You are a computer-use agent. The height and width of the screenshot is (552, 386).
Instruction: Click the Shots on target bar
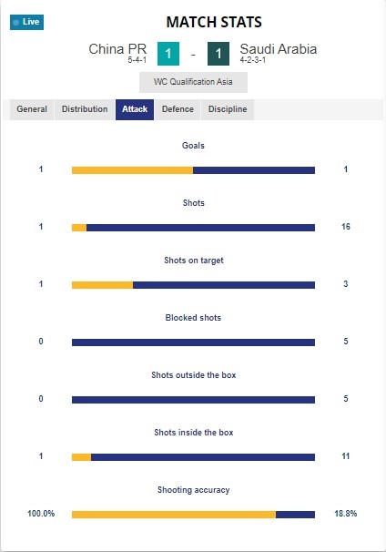click(x=193, y=285)
